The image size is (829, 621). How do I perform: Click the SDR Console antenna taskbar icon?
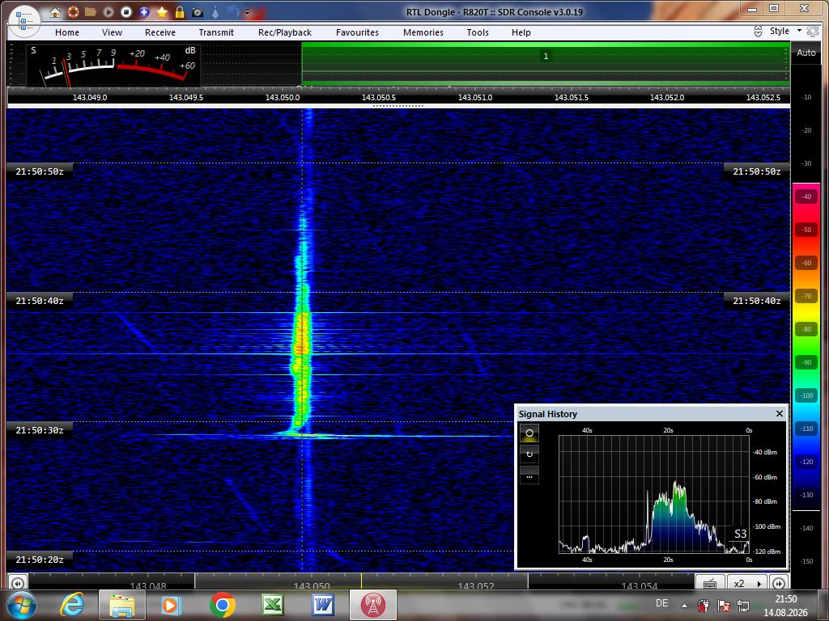click(x=372, y=605)
